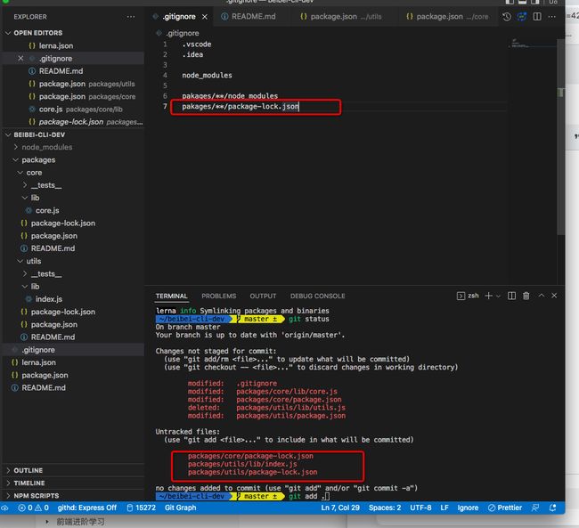579x528 pixels.
Task: Change the UTF-8 file encoding
Action: coord(421,508)
